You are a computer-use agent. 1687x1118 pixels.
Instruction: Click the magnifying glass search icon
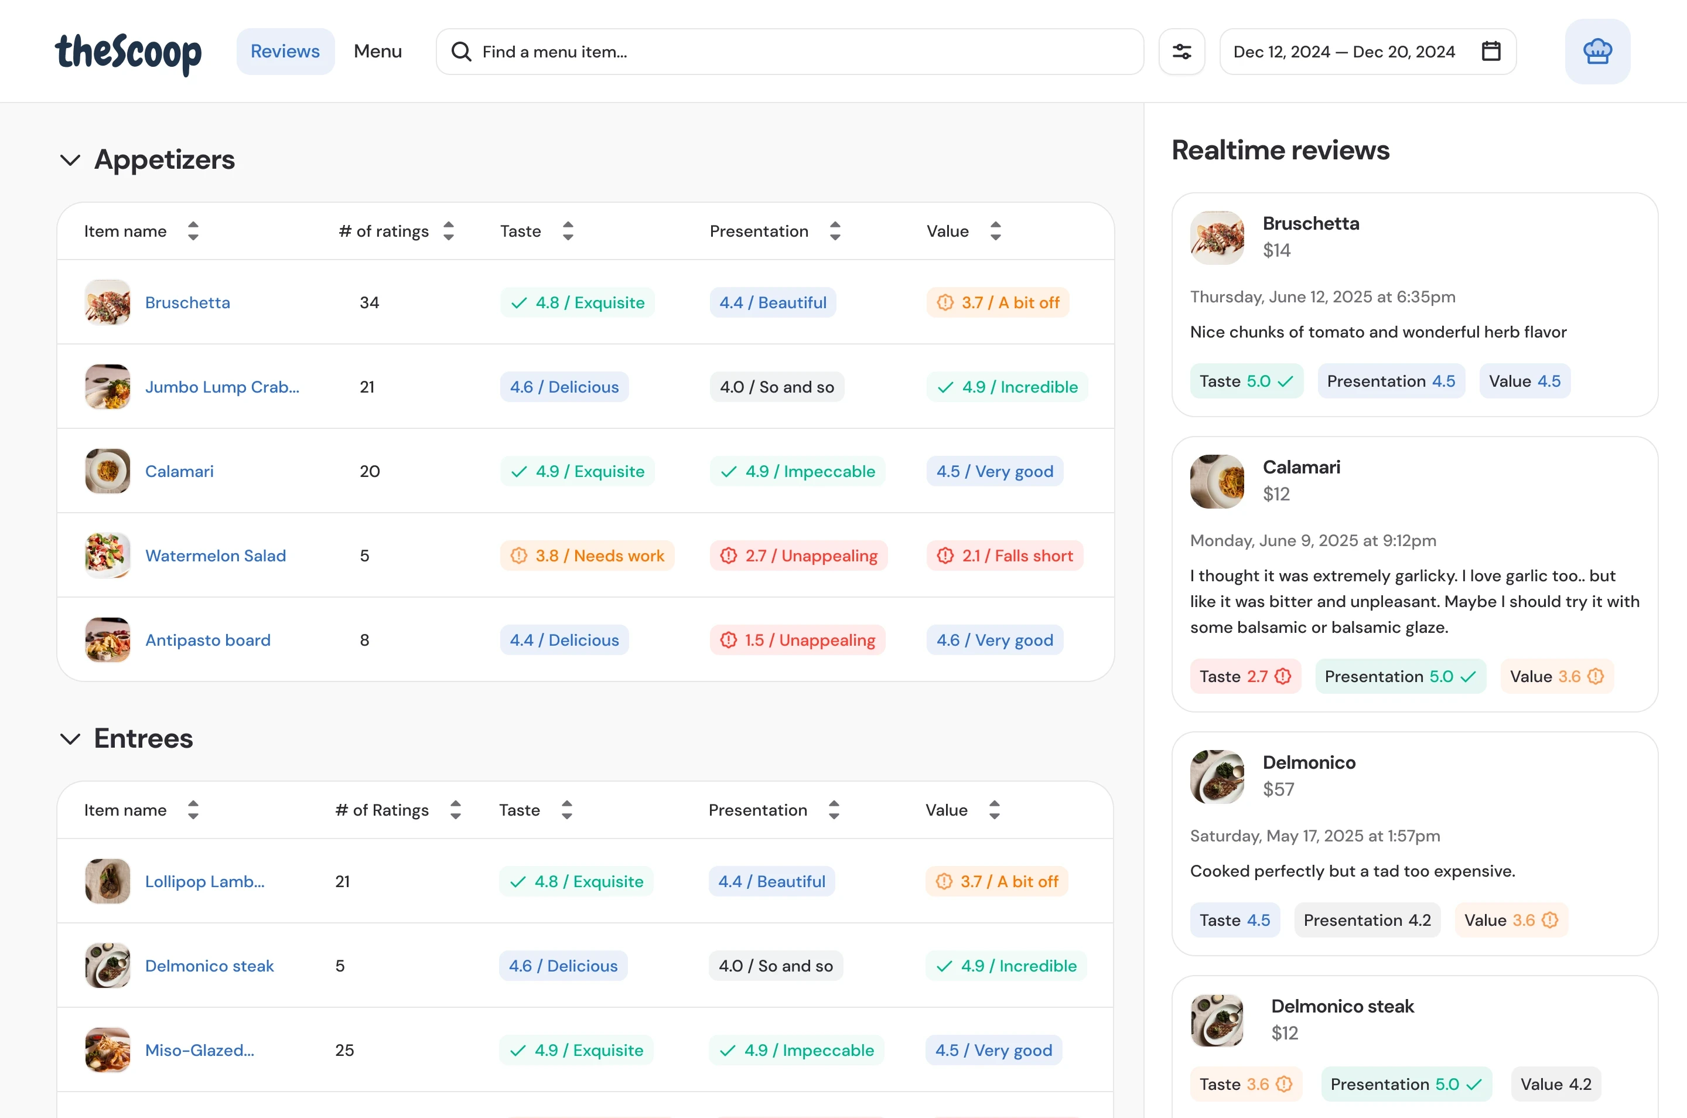pos(462,50)
